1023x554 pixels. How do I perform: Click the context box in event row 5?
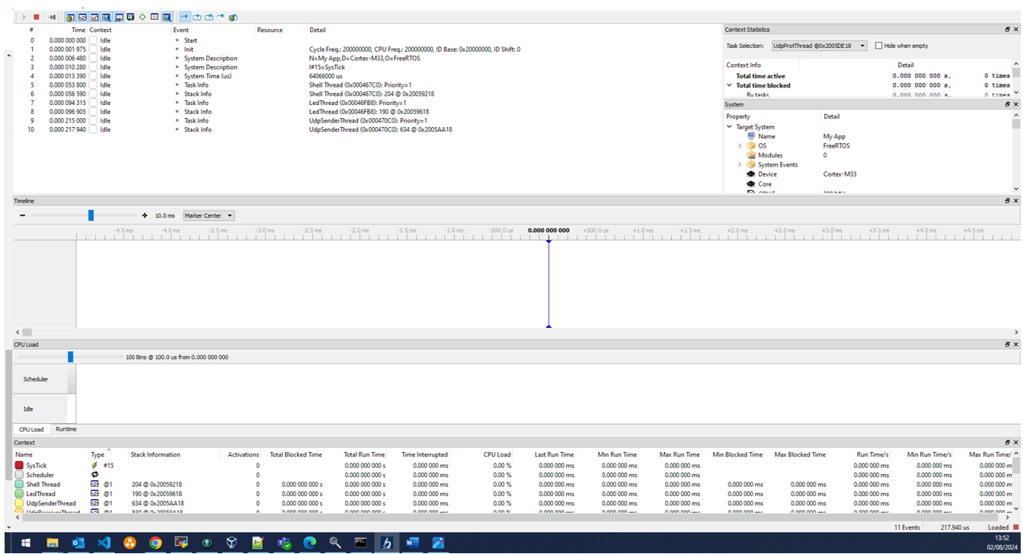pos(93,85)
